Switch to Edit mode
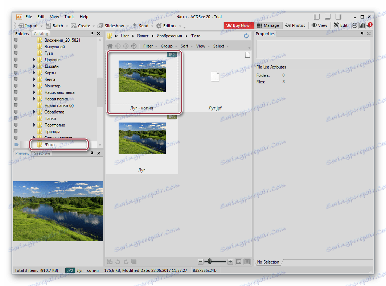This screenshot has width=386, height=286. 340,25
